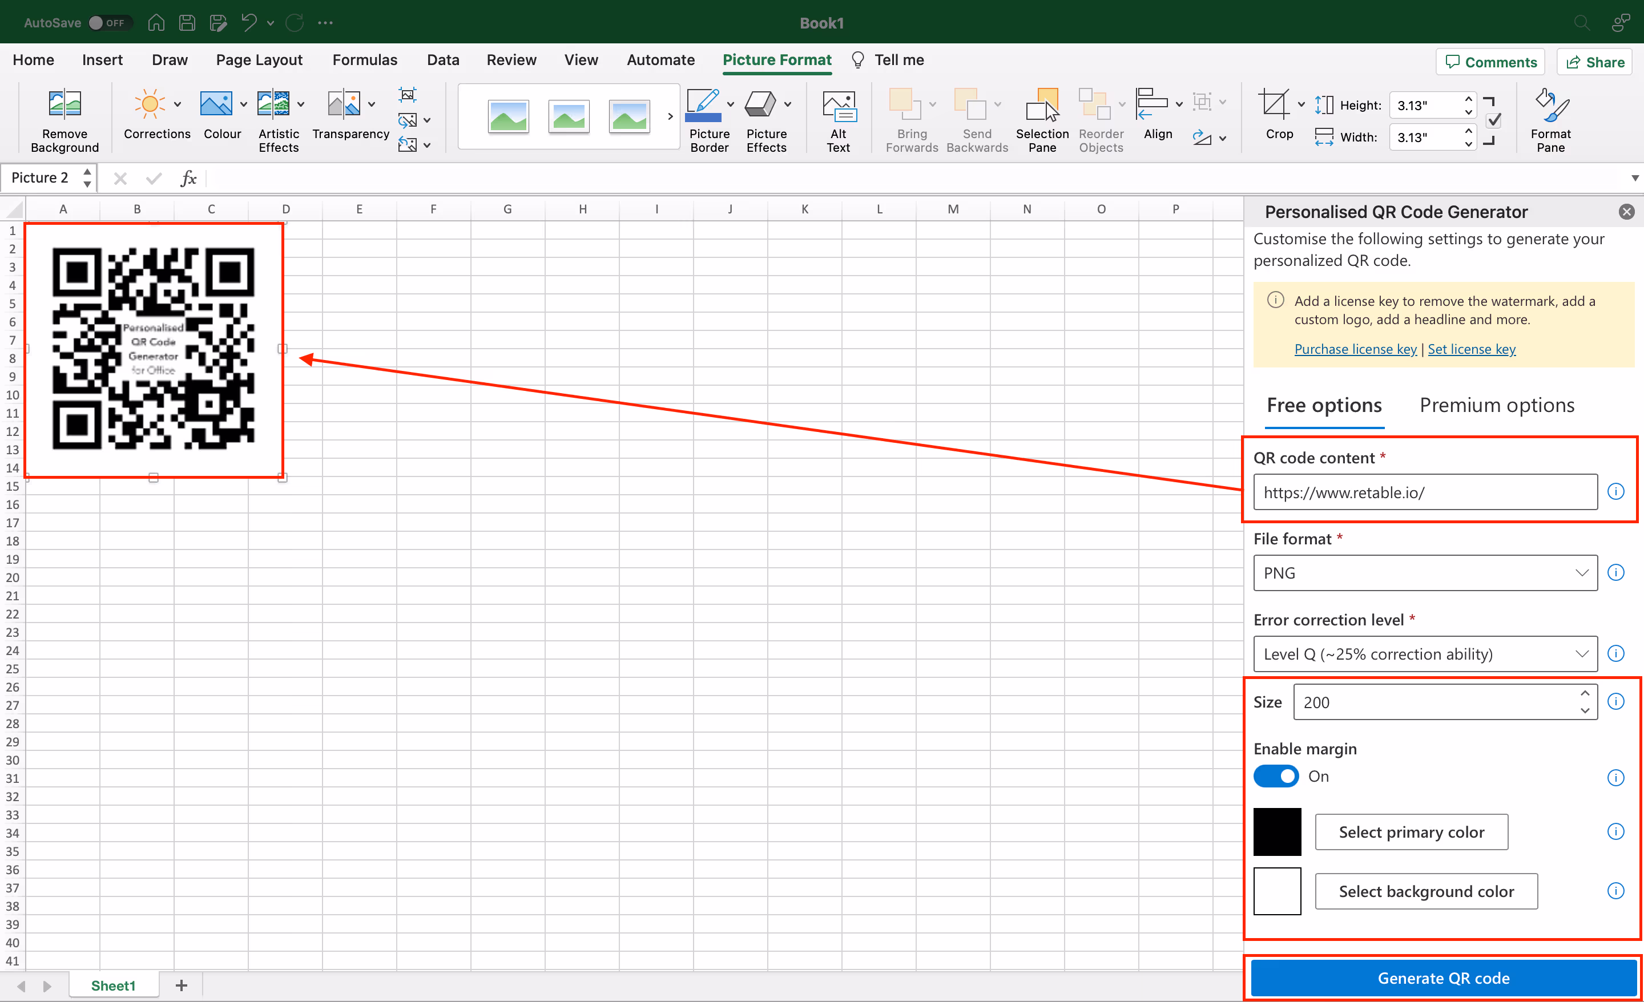
Task: Open the Home ribbon tab
Action: [33, 60]
